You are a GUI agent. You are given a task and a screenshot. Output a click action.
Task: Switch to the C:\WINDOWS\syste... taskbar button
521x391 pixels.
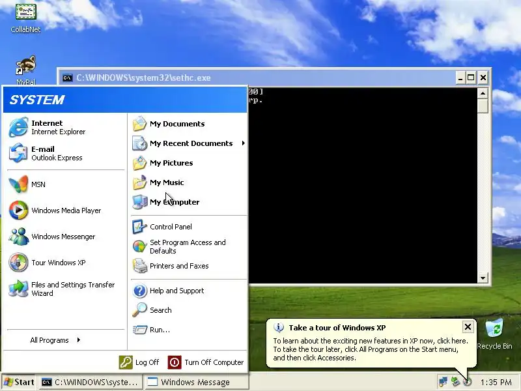[91, 382]
